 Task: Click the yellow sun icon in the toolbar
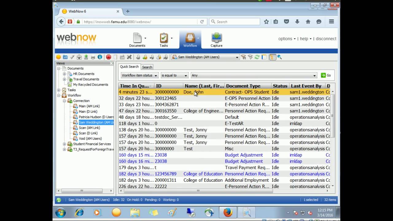point(58,57)
